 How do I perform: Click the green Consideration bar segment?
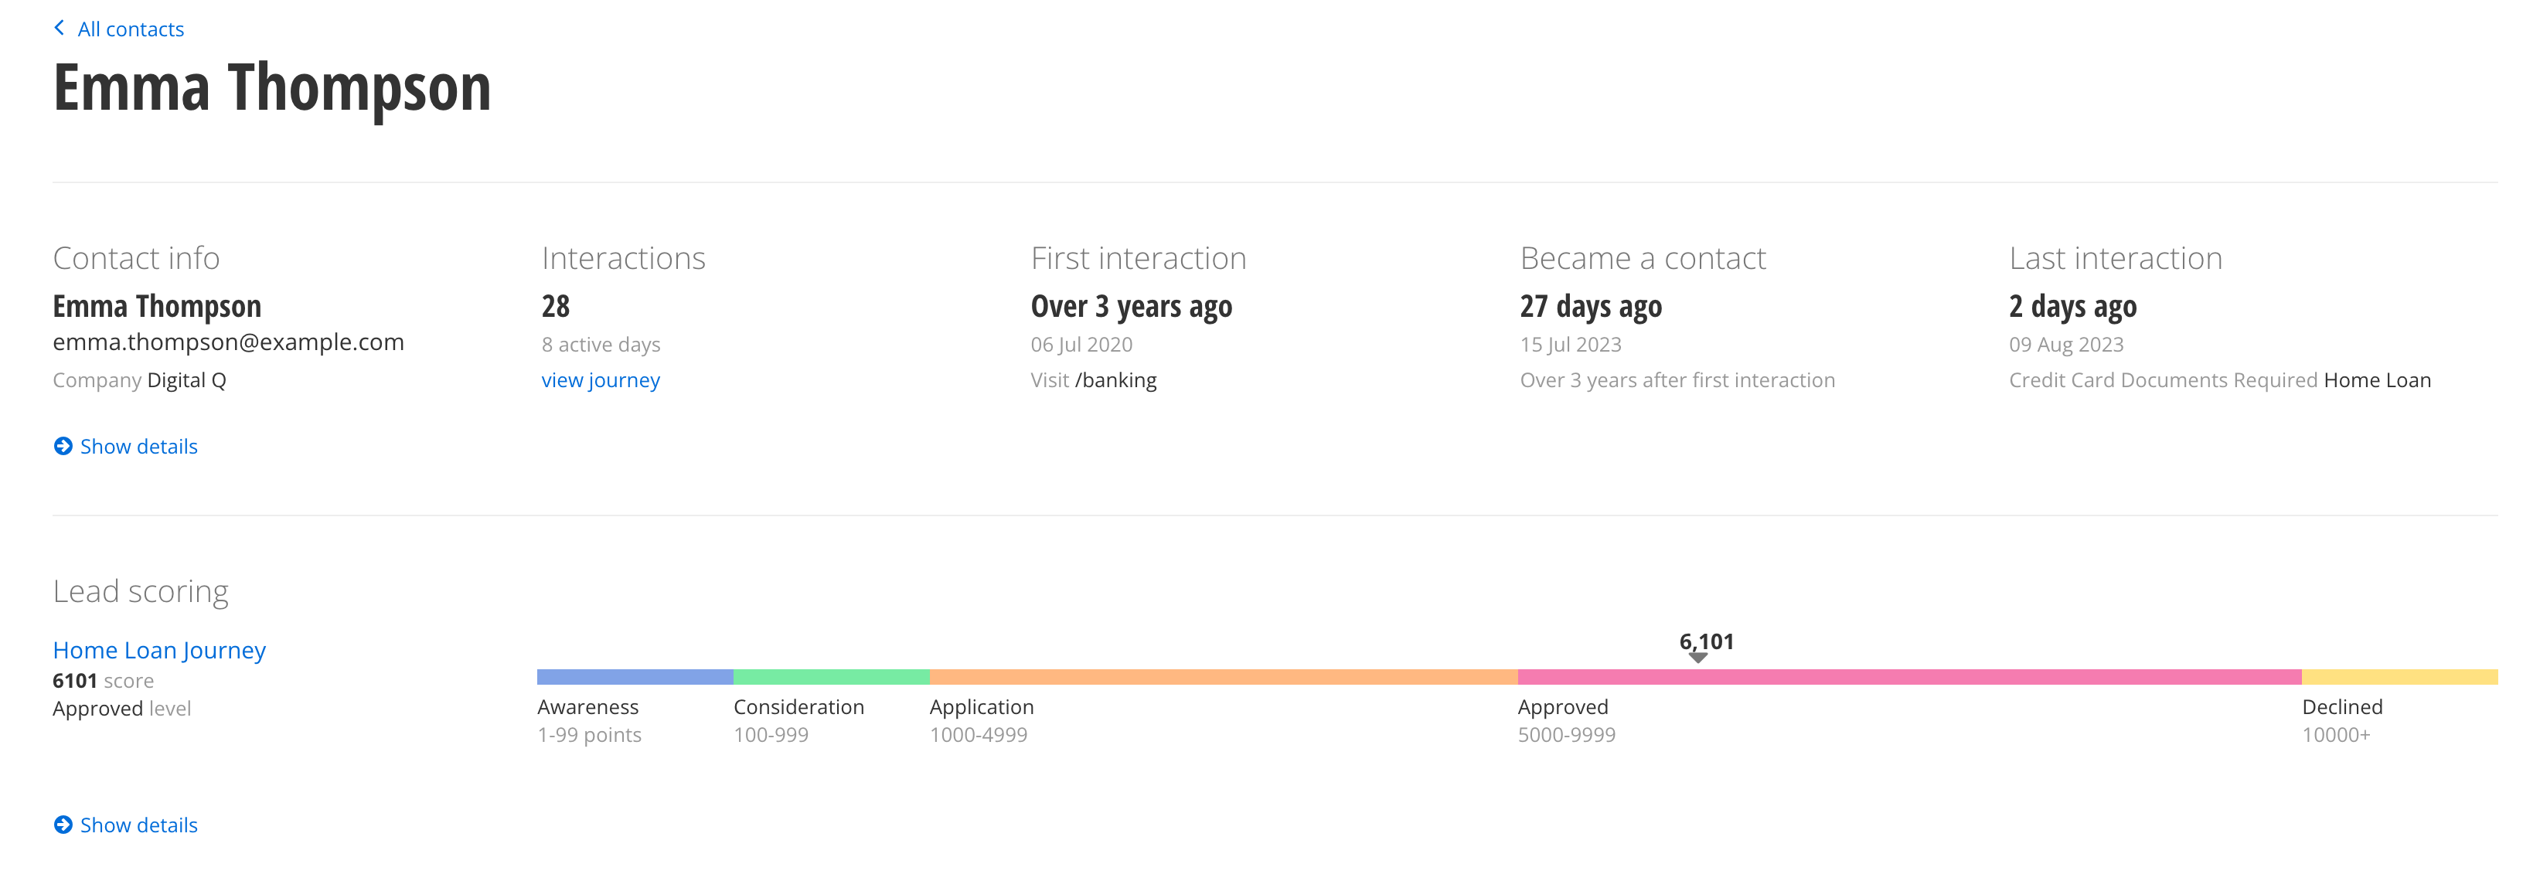pyautogui.click(x=831, y=677)
